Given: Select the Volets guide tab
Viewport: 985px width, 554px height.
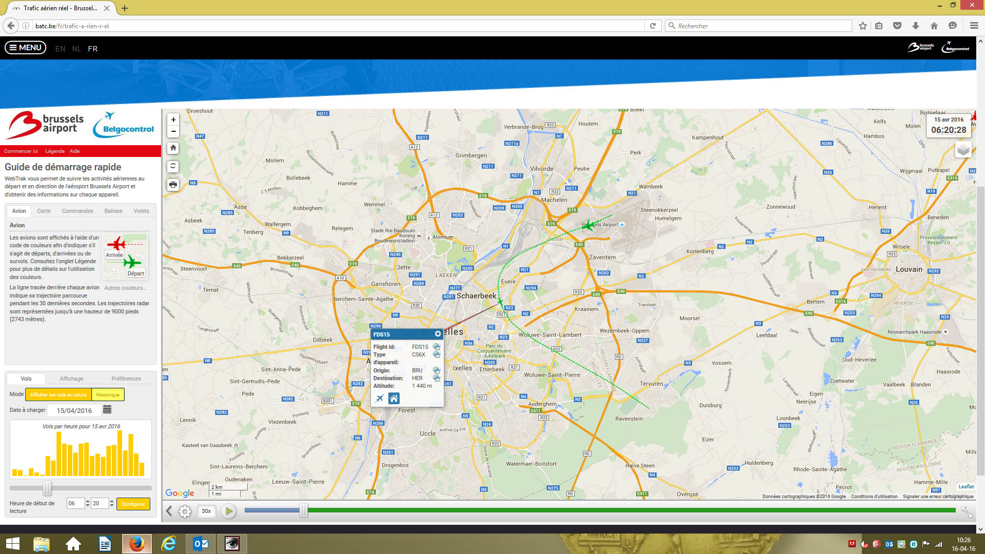Looking at the screenshot, I should coord(141,211).
